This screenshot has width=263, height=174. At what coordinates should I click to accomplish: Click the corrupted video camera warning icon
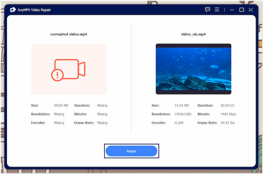(x=68, y=70)
